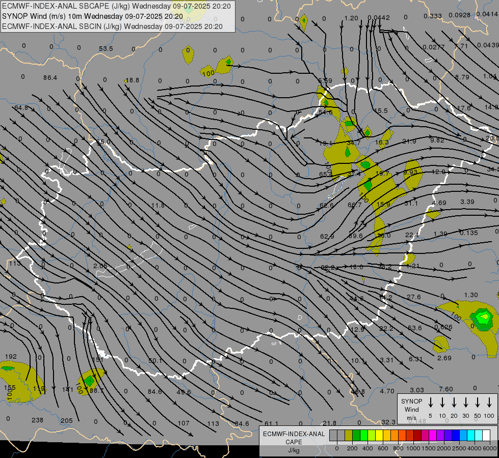Click the 11.8 value on the map
The image size is (499, 458).
[158, 205]
